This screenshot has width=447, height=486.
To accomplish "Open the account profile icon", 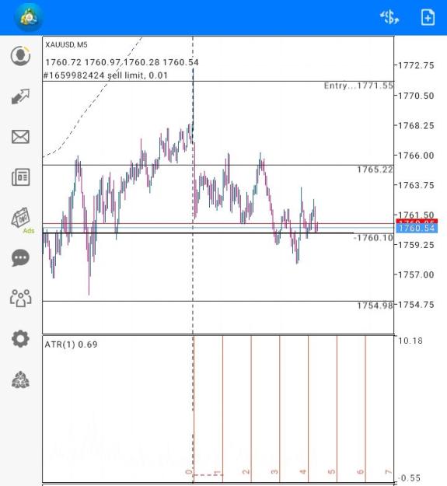I will (x=20, y=56).
